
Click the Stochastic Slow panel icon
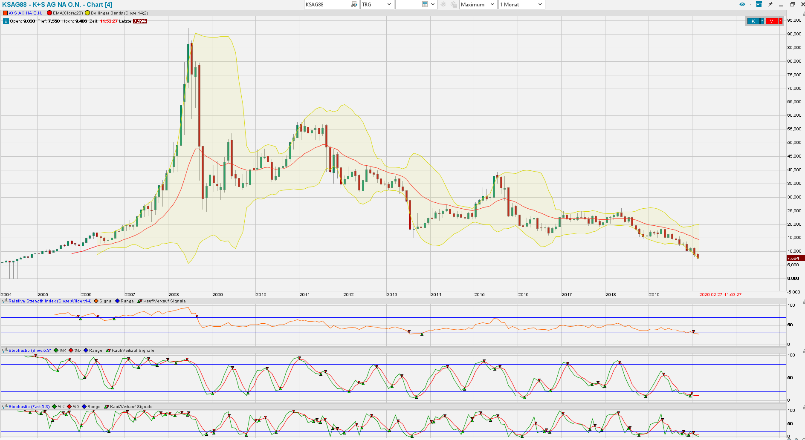[5, 351]
